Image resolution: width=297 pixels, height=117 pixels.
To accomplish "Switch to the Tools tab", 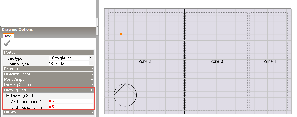I will [8, 36].
